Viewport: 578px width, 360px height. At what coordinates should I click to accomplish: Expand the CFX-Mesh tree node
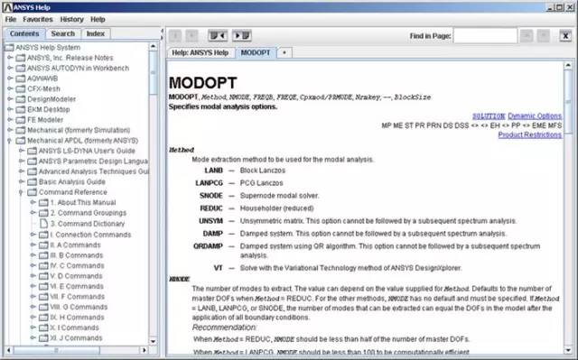pyautogui.click(x=10, y=88)
